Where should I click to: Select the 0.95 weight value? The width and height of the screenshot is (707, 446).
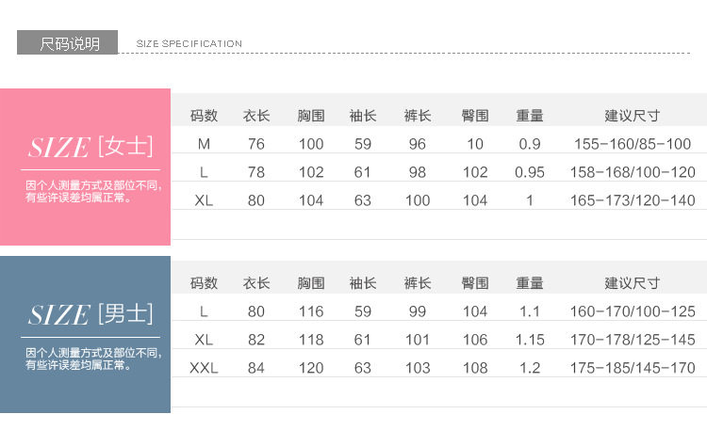point(530,172)
